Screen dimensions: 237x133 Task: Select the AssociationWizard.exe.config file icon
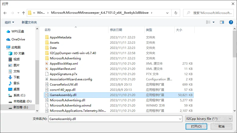[x=47, y=79]
